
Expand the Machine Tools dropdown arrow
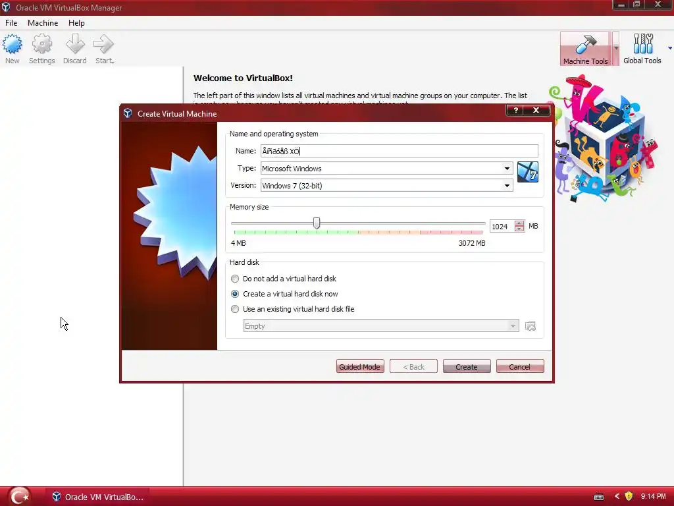[616, 48]
